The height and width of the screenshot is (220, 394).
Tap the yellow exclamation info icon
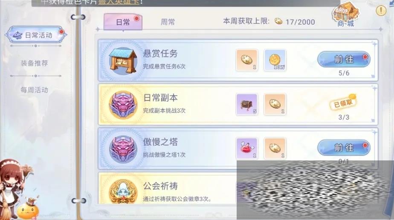click(x=381, y=11)
